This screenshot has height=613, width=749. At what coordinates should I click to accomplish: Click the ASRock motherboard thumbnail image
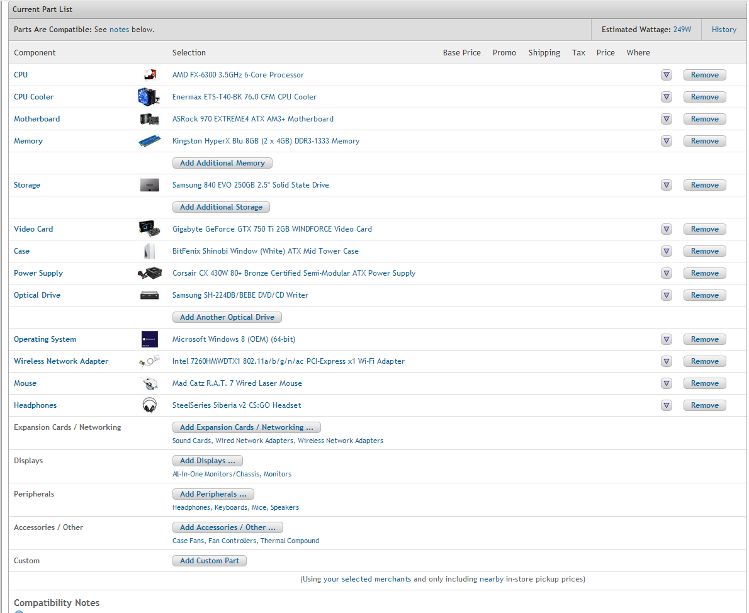pyautogui.click(x=149, y=118)
